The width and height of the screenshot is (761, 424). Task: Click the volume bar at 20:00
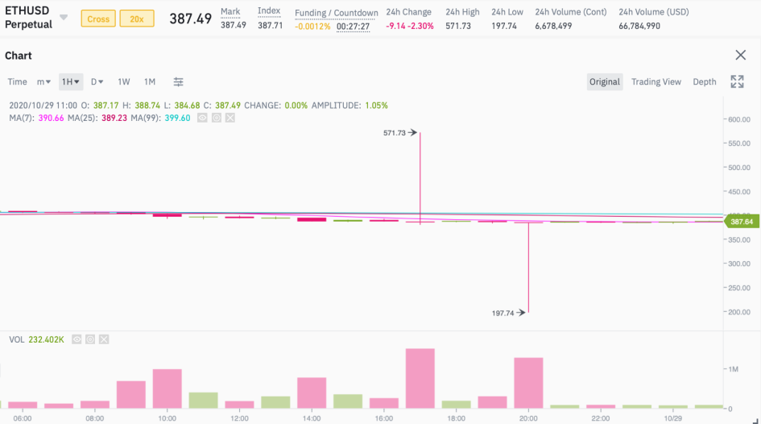point(528,383)
